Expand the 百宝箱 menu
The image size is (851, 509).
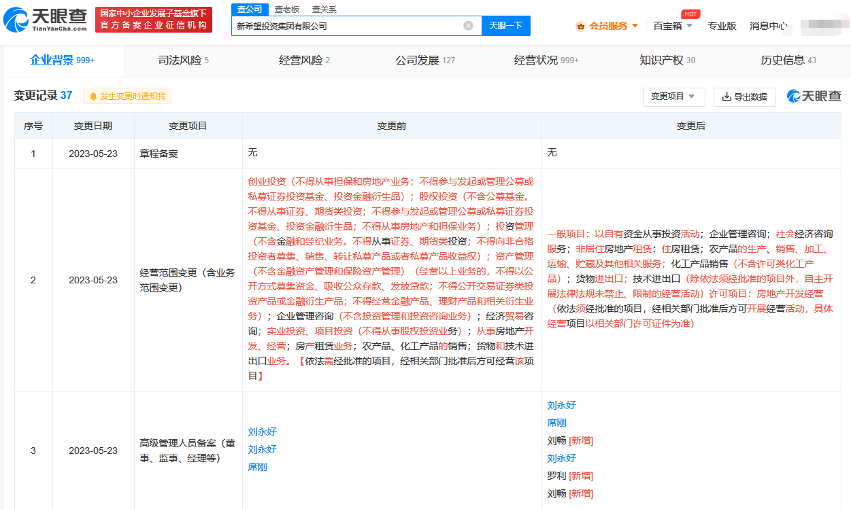pos(673,26)
